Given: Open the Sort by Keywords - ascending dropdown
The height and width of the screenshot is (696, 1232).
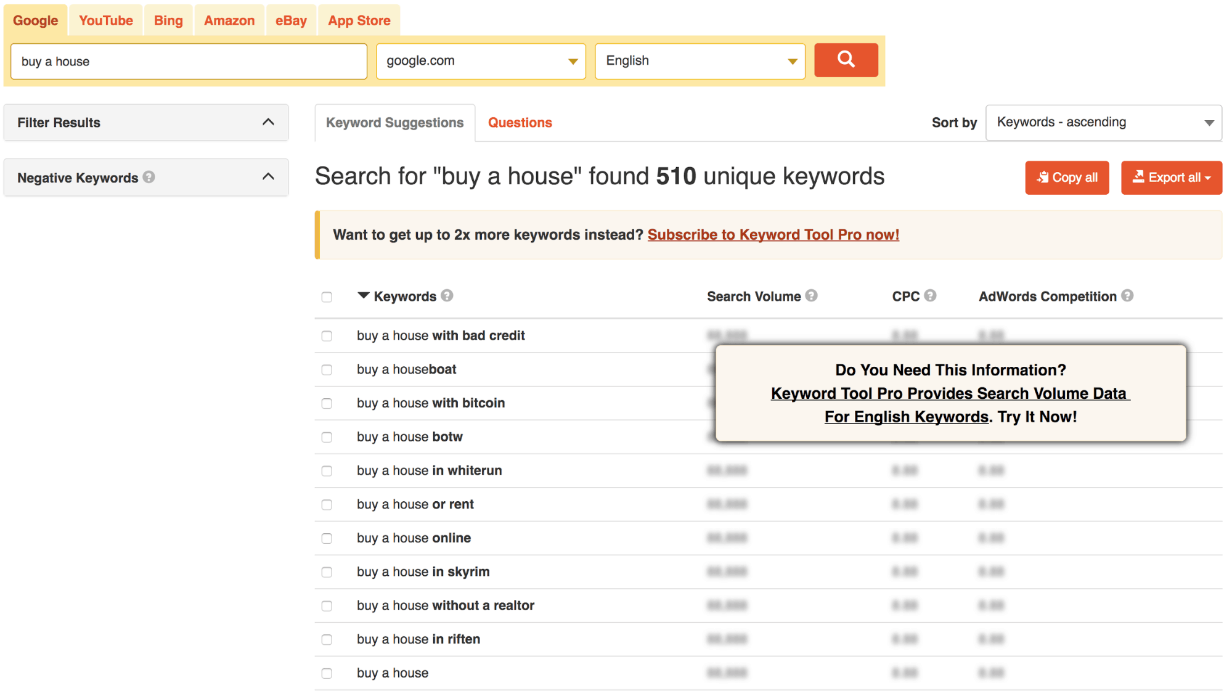Looking at the screenshot, I should click(x=1103, y=123).
